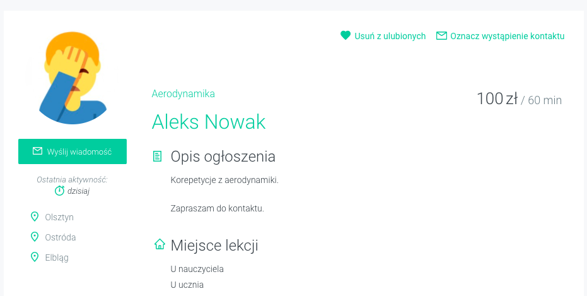Select the Ostróda location
Image resolution: width=587 pixels, height=296 pixels.
(61, 237)
